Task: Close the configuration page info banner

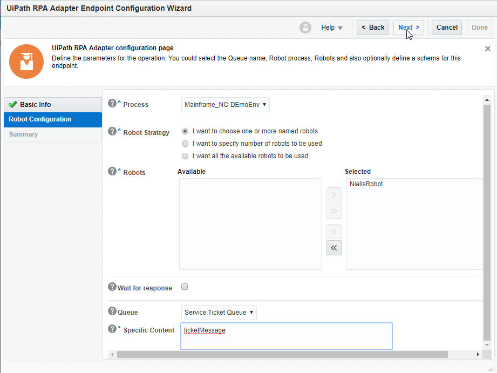Action: [x=487, y=49]
